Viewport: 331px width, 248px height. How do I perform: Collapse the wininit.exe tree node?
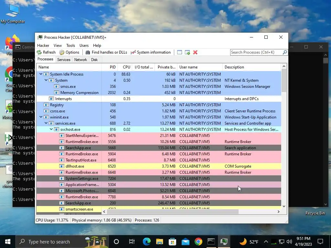[x=41, y=117]
